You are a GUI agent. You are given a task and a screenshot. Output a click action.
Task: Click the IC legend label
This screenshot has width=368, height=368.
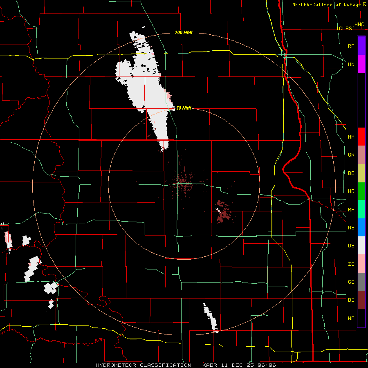click(351, 264)
